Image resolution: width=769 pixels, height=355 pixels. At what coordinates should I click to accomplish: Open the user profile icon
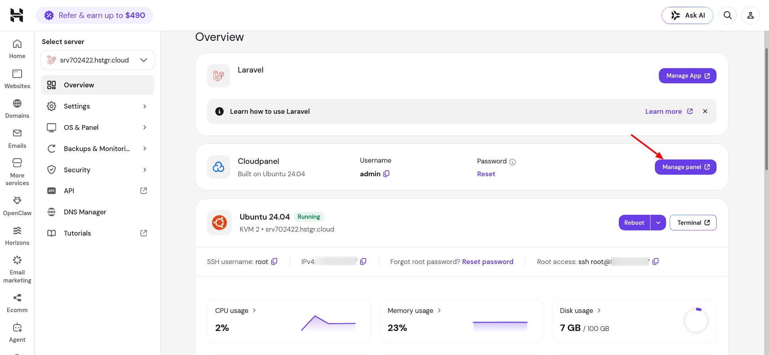click(751, 15)
